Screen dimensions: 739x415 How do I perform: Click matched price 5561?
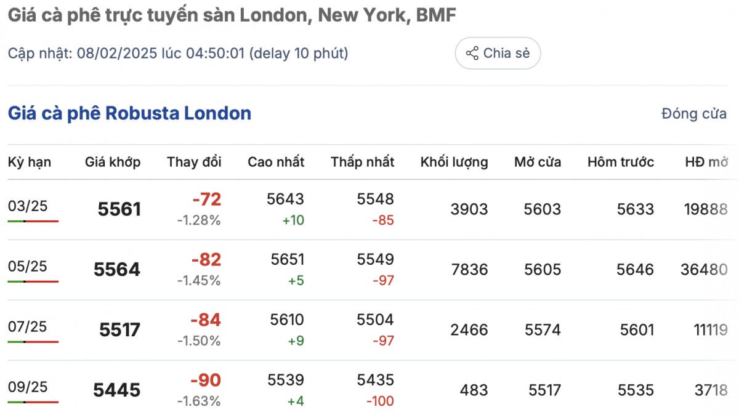(x=119, y=209)
